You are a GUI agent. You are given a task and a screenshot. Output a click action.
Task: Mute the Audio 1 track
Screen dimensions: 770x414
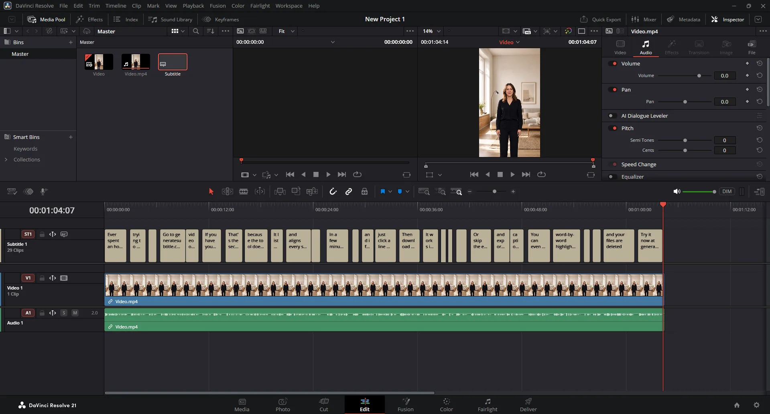pyautogui.click(x=75, y=313)
